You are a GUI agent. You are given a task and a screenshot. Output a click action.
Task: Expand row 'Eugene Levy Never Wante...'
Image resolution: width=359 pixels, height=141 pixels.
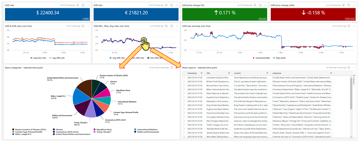tap(184, 109)
